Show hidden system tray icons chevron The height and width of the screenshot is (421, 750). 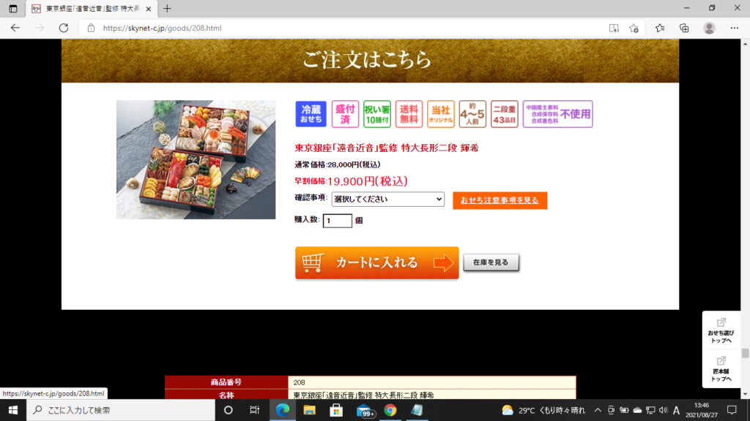click(x=598, y=410)
